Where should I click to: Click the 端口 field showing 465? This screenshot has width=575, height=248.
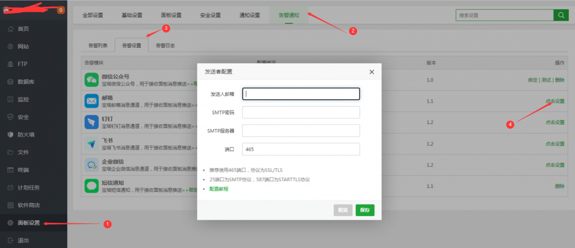click(300, 149)
